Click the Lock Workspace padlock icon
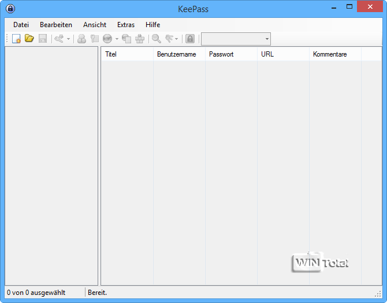This screenshot has height=303, width=387. coord(190,39)
